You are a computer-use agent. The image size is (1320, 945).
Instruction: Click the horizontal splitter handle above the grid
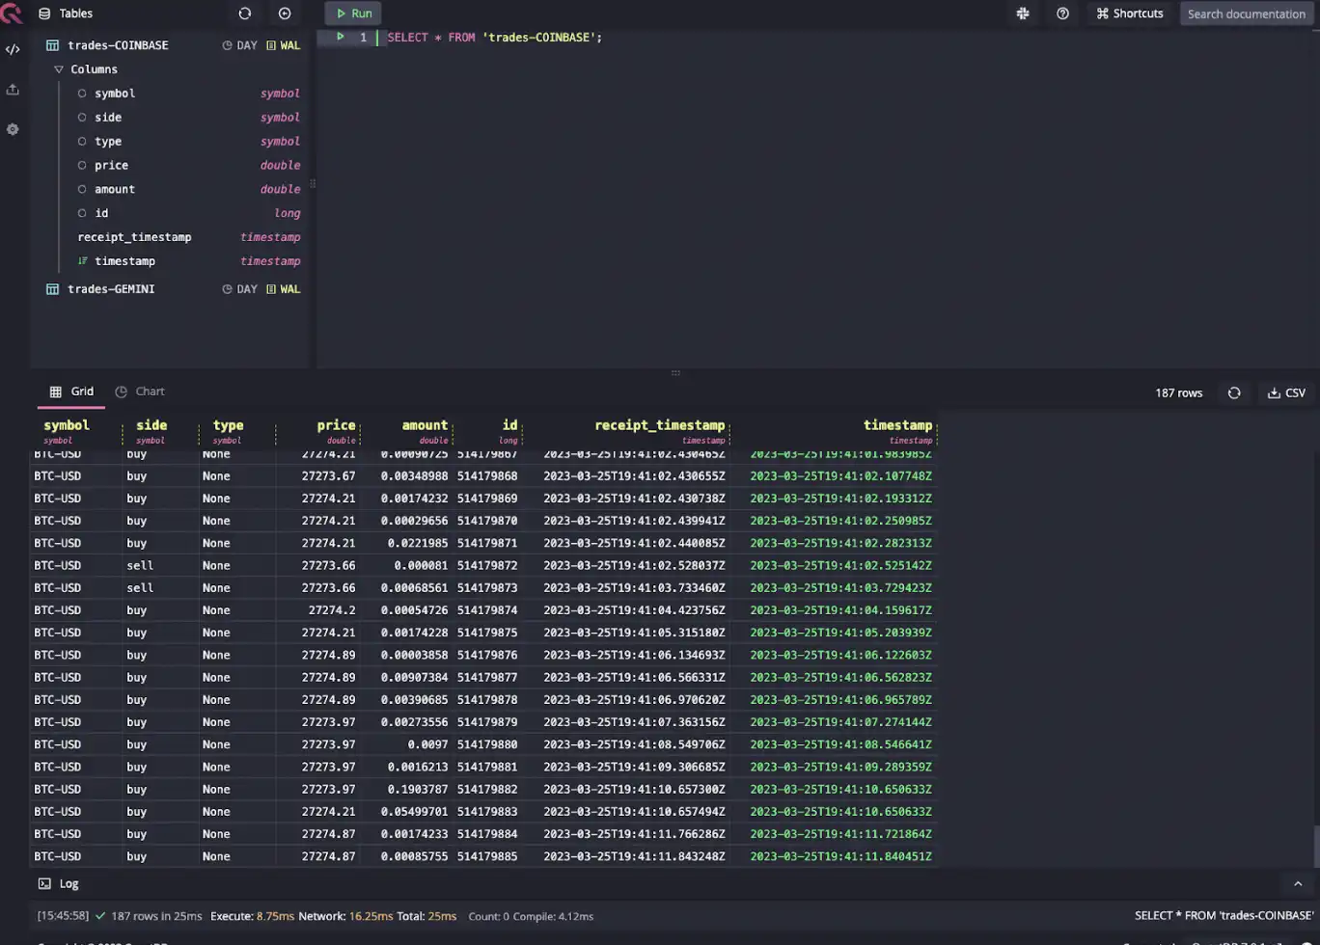675,373
